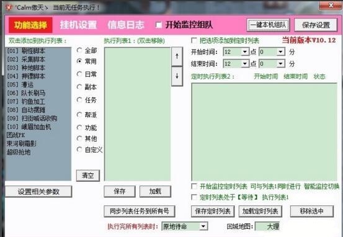Screen dimensions: 343x237
Task: Check 开始监控定时列表 checkbox
Action: 194,187
